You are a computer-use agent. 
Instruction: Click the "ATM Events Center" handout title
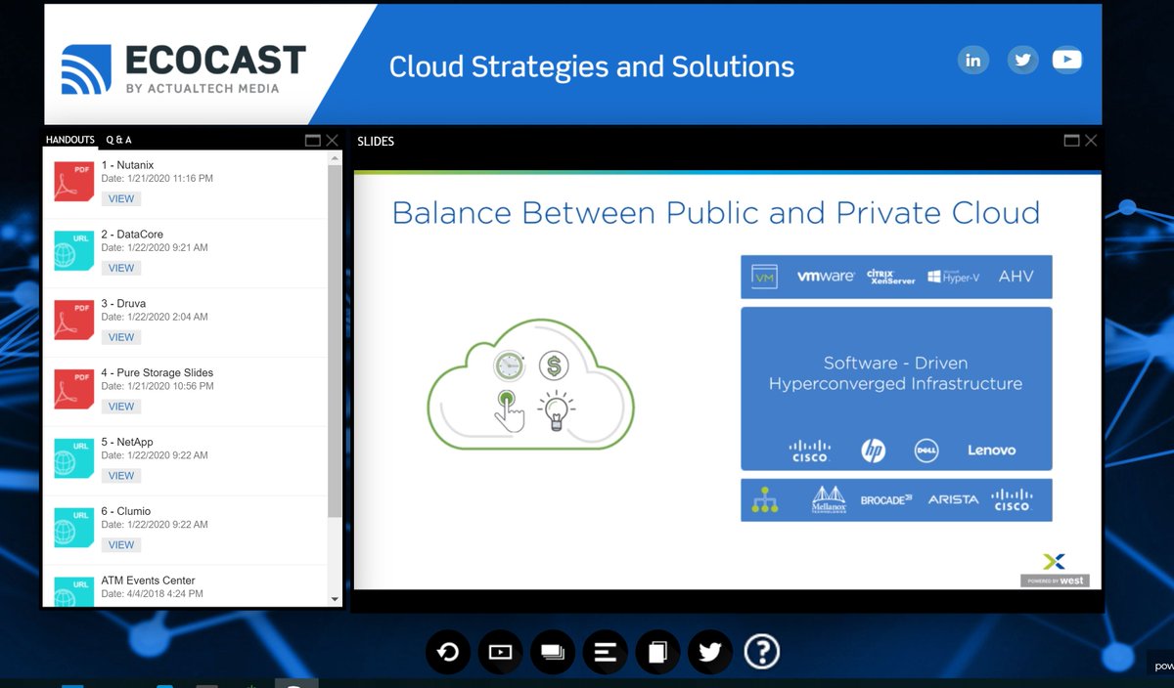point(149,580)
